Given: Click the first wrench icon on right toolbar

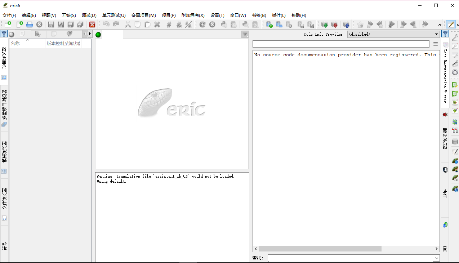Looking at the screenshot, I should (455, 37).
